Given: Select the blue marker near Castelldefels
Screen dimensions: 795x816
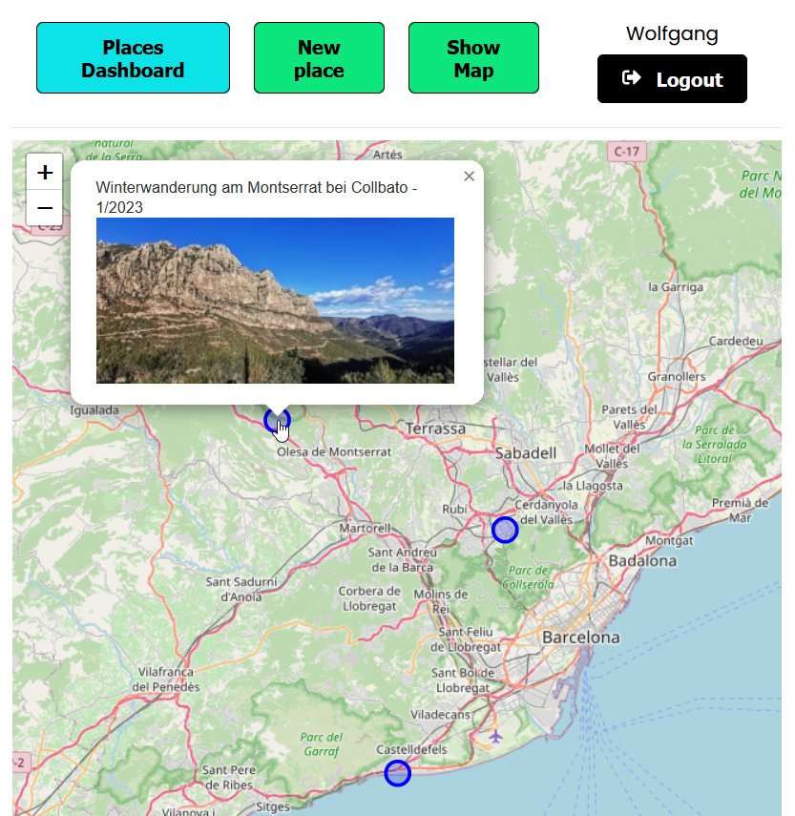Looking at the screenshot, I should (397, 773).
